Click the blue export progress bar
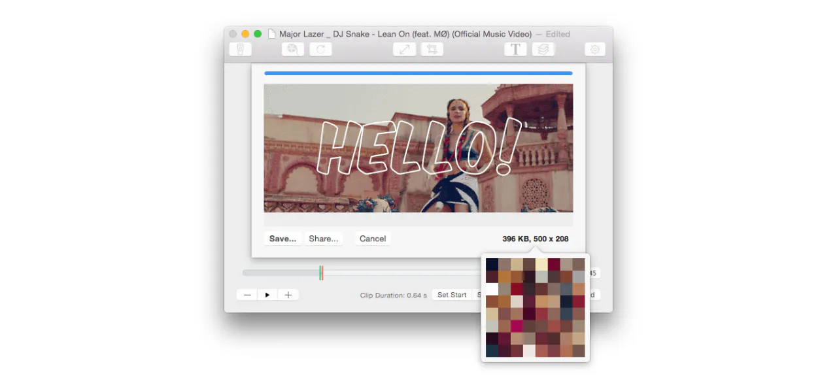Screen dimensions: 837x387 tap(418, 73)
